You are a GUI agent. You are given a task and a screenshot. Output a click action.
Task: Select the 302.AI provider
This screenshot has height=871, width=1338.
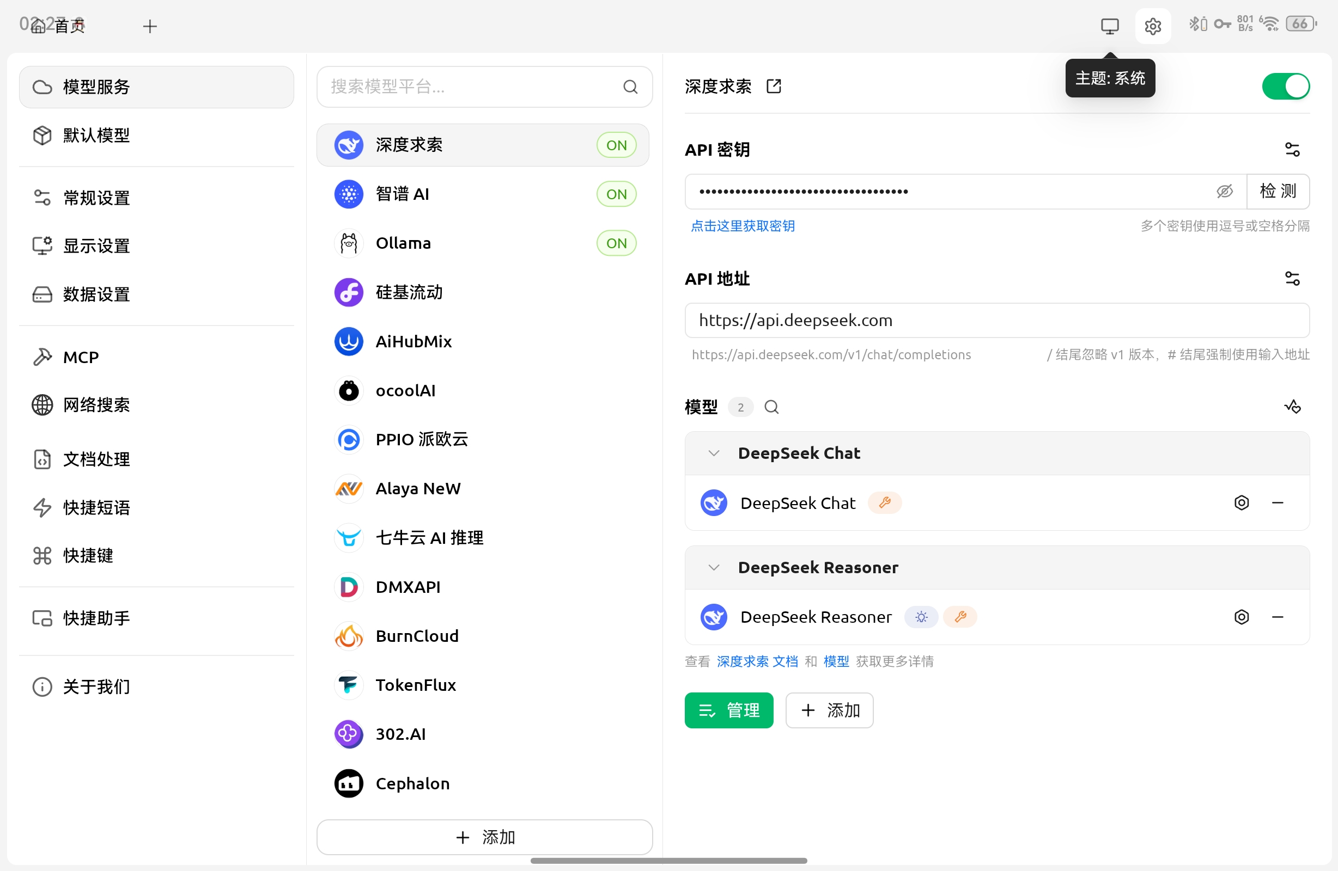click(482, 734)
